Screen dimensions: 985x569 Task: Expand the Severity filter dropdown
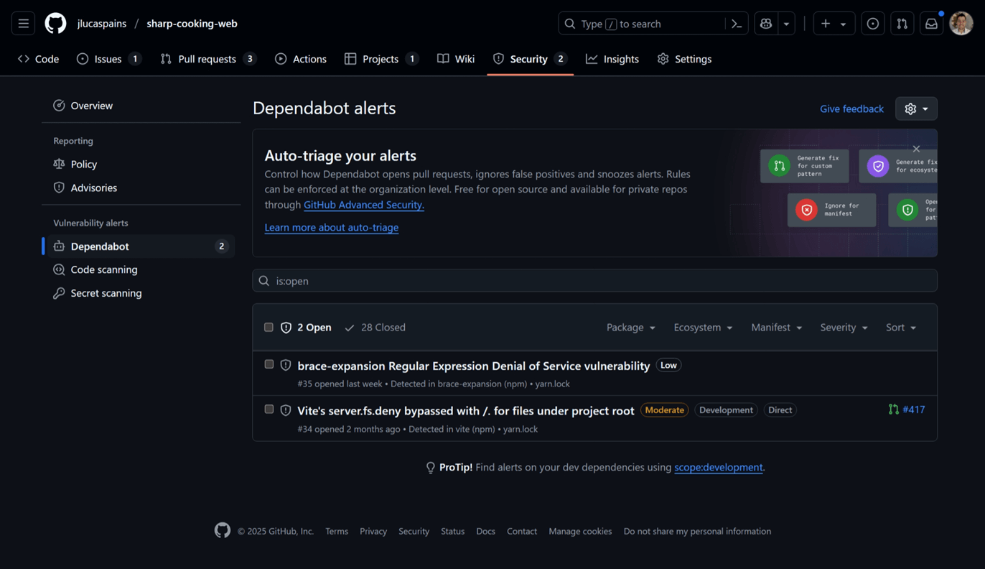pos(844,328)
